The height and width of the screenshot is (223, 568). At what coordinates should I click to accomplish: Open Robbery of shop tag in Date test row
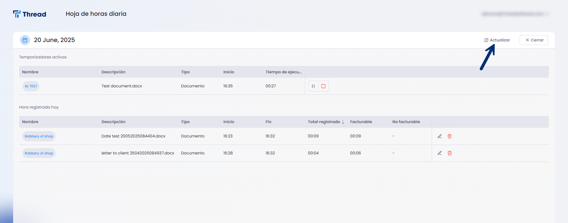point(39,136)
